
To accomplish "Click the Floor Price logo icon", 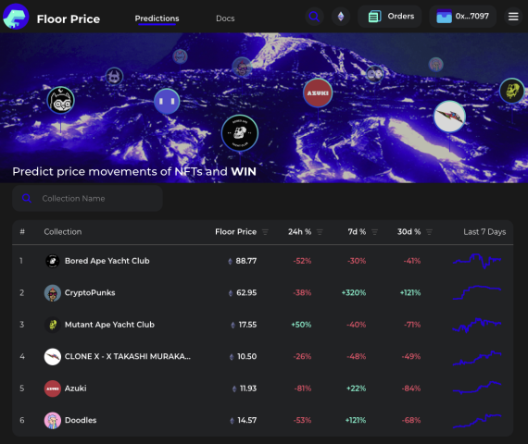I will [16, 17].
